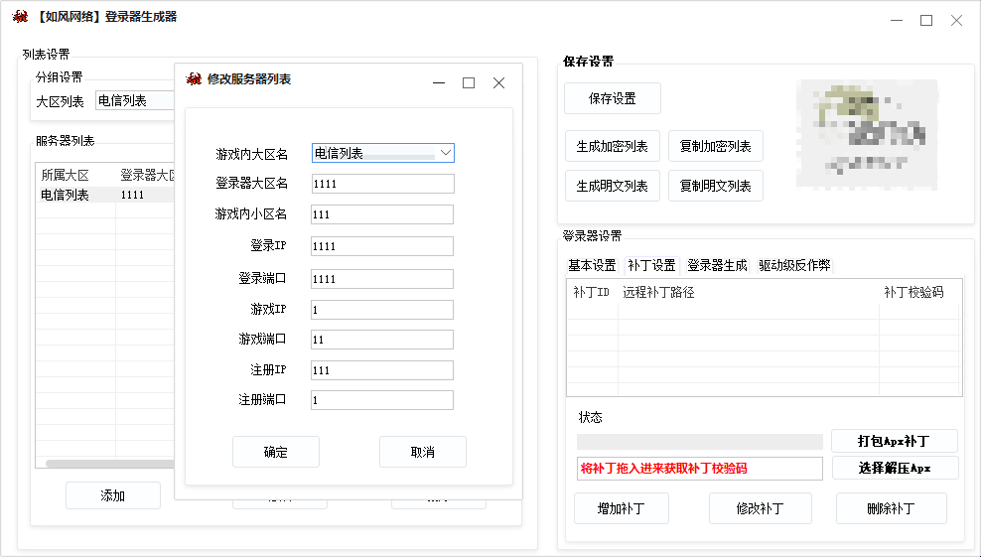Click the dialog's red icon beside 修改服务器列表
Viewport: 981px width, 557px height.
pyautogui.click(x=194, y=79)
